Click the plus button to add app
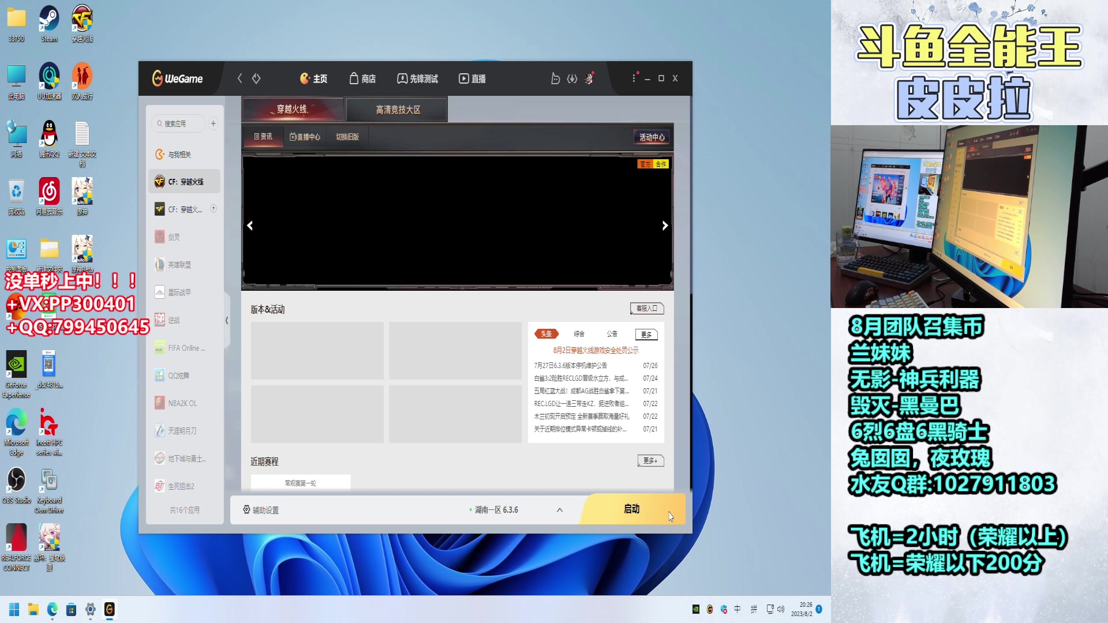The height and width of the screenshot is (623, 1108). [214, 123]
